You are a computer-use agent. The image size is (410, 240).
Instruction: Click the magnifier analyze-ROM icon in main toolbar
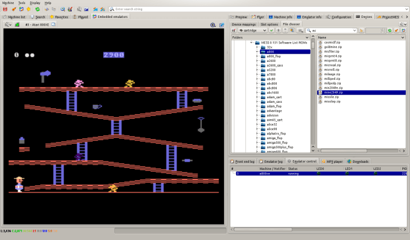pos(63,9)
